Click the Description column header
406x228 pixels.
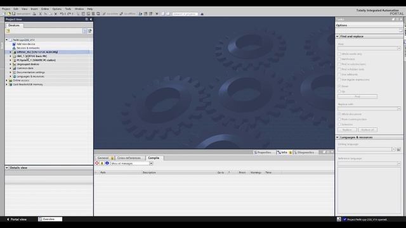click(x=150, y=172)
